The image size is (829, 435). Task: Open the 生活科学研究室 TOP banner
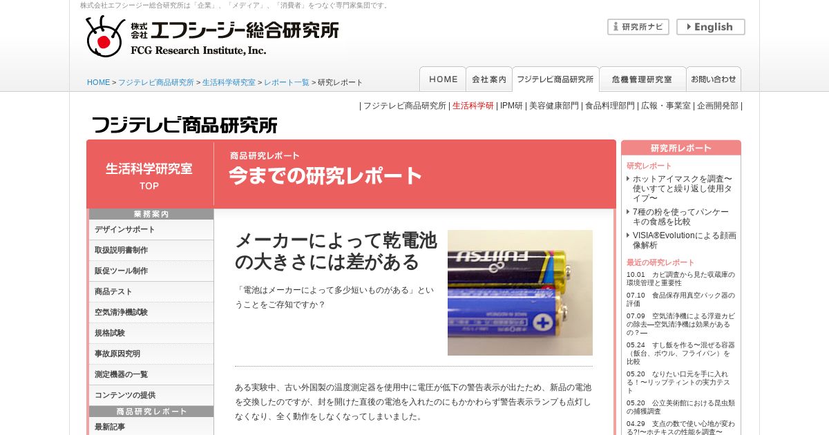(150, 175)
